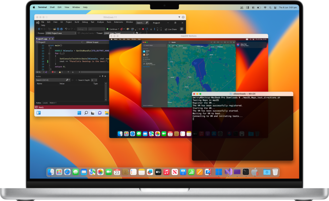This screenshot has height=201, width=329.
Task: Click the Autos Search (Ctrl+E) field
Action: coord(51,80)
